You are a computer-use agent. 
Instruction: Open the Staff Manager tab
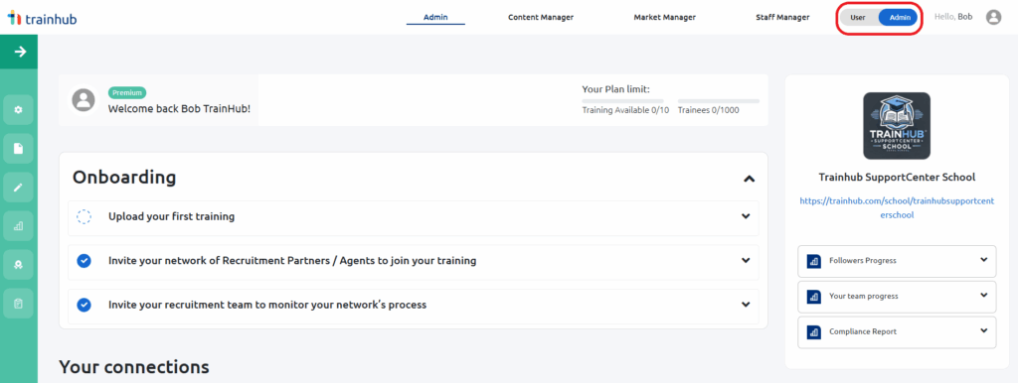click(782, 18)
